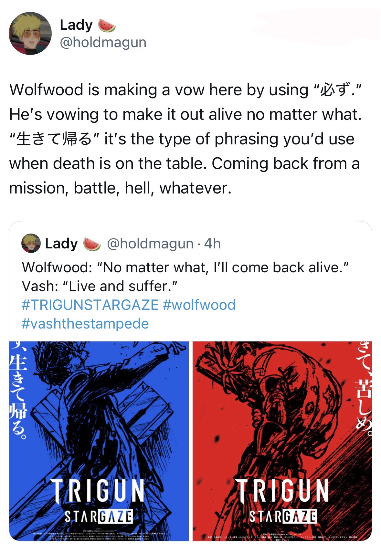This screenshot has height=554, width=381.
Task: Open the #wolfwood hashtag
Action: point(199,305)
